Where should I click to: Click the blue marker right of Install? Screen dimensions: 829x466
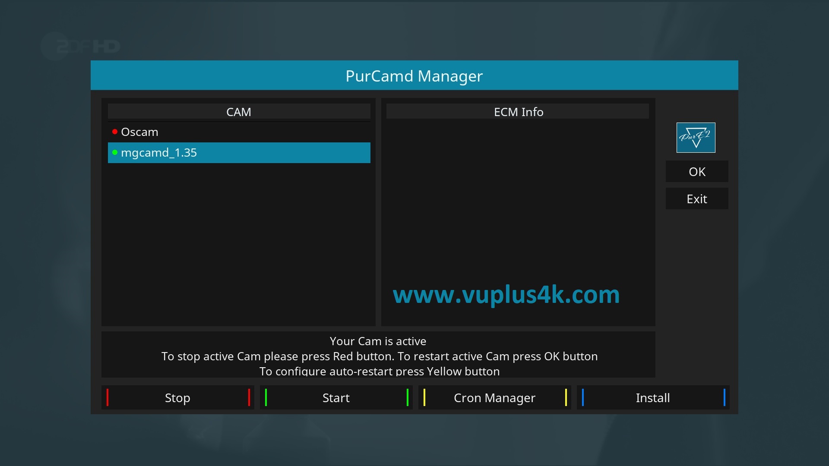coord(725,397)
